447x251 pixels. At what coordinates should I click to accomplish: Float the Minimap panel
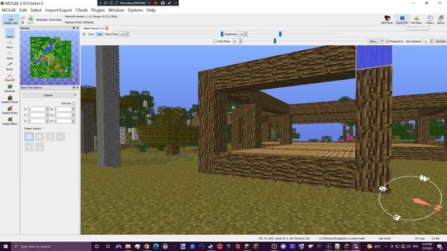coord(73,28)
